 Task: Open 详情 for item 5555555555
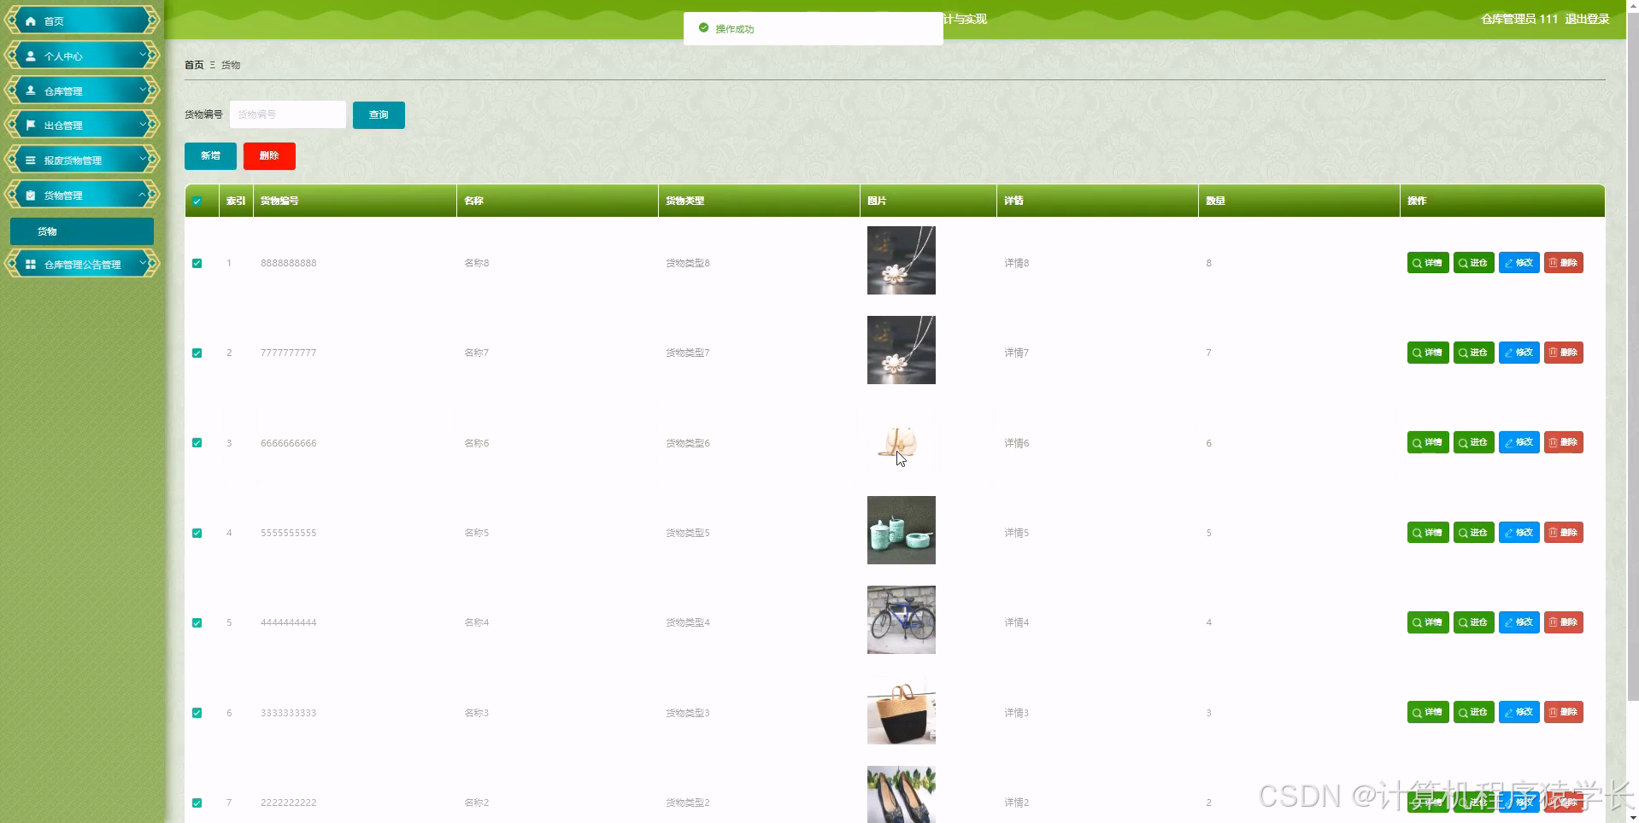[1428, 533]
